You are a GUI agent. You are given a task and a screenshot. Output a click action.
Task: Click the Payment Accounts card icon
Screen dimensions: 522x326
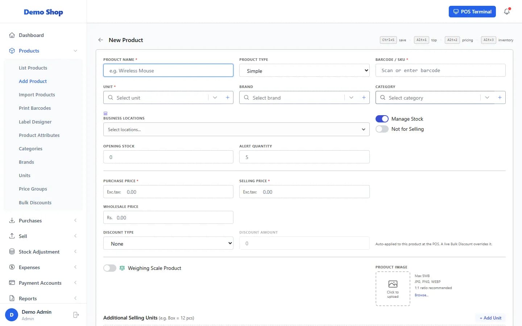click(12, 283)
